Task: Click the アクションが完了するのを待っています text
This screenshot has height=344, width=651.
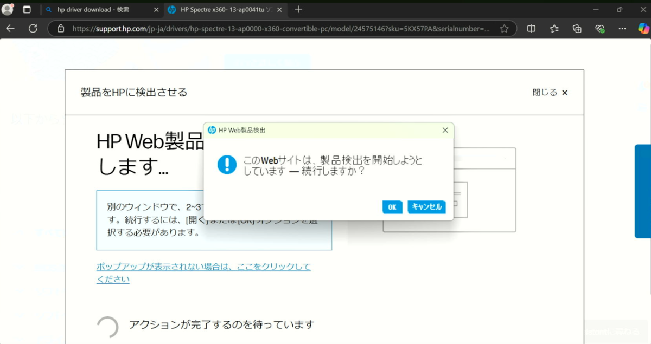Action: click(221, 324)
